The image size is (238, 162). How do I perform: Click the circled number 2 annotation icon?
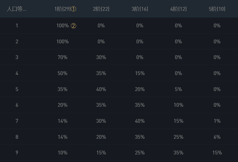point(73,26)
